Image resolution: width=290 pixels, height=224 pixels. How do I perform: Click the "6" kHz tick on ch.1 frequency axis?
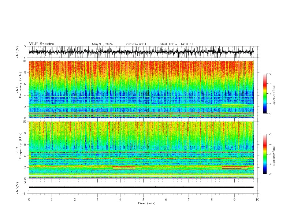coord(26,84)
